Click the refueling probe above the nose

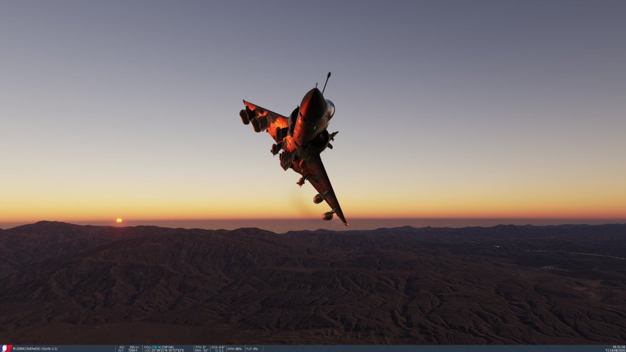tap(326, 81)
